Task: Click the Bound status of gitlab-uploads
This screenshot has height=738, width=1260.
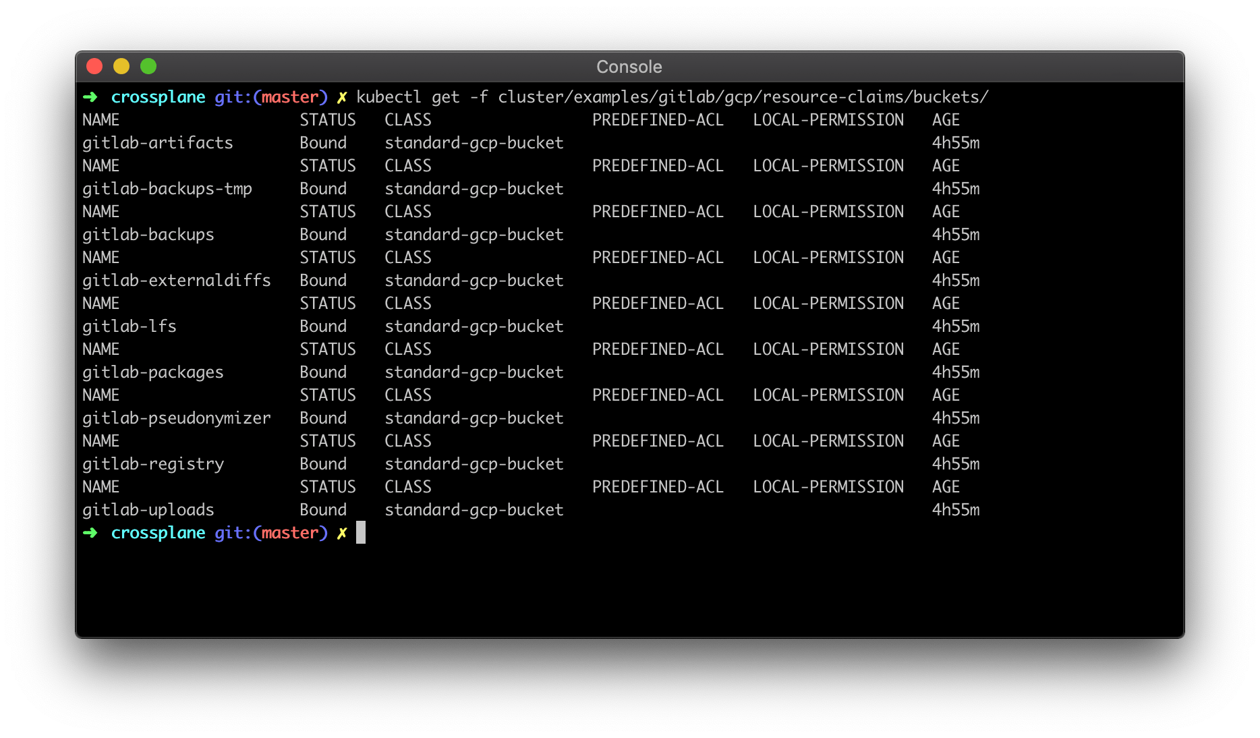Action: [x=323, y=510]
